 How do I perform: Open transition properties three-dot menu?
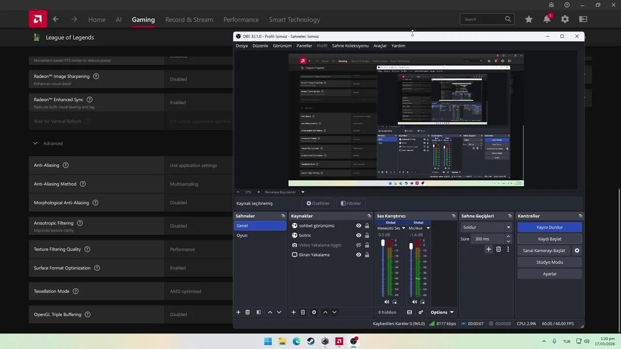click(508, 249)
